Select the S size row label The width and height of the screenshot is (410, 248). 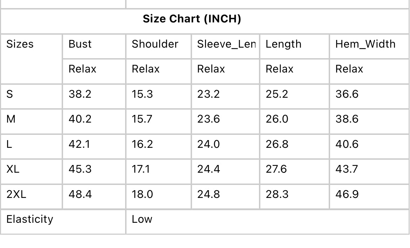tap(10, 94)
